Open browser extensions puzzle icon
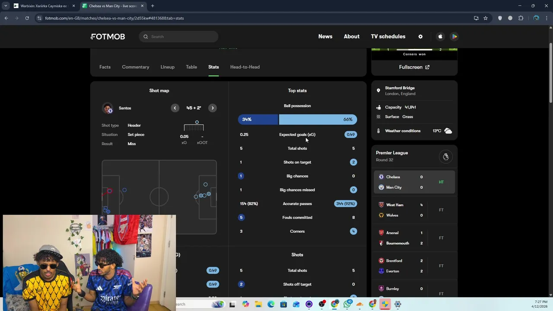553x311 pixels. (521, 18)
